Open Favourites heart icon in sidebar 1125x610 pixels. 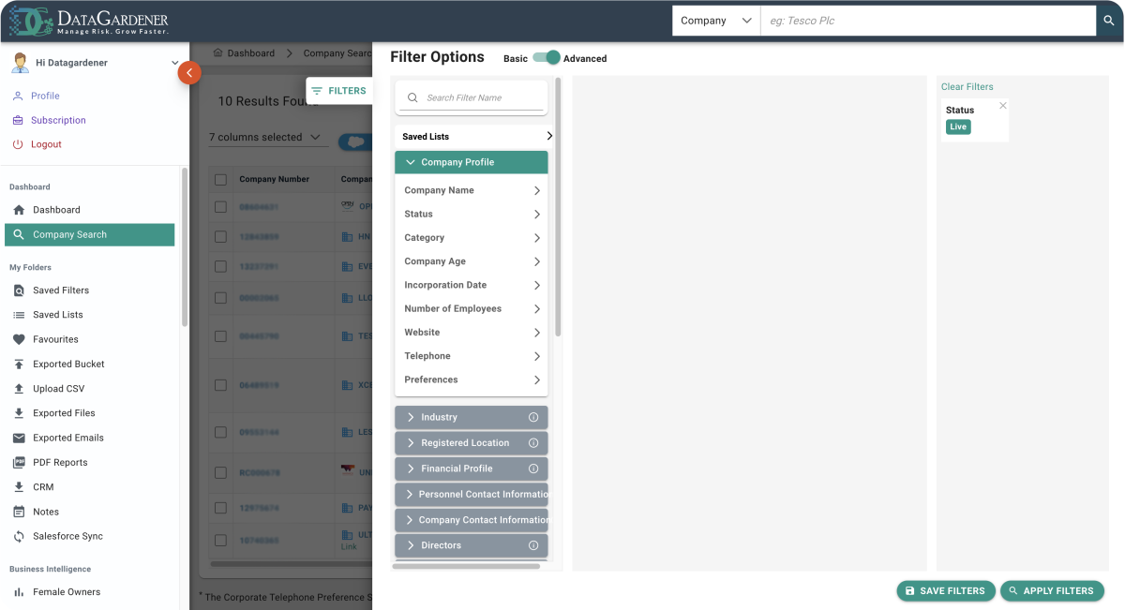coord(19,339)
